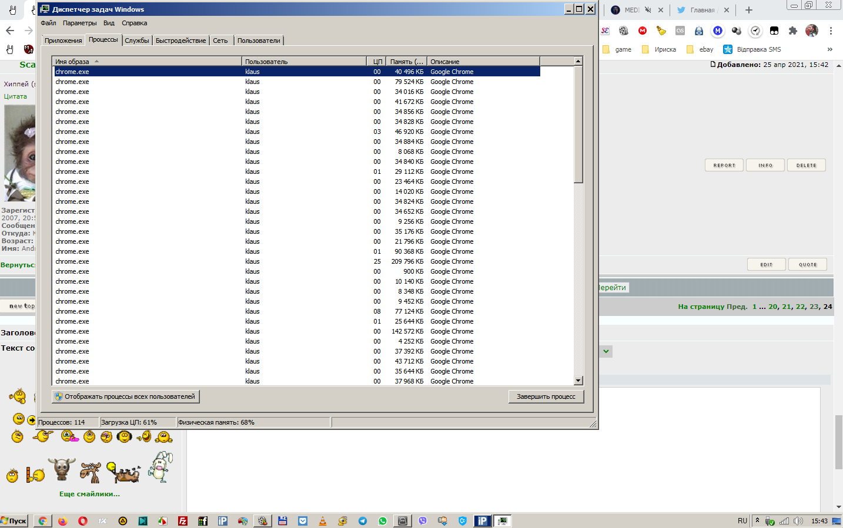Open the game bookmarks folder
Viewport: 843px width, 528px height.
pos(617,49)
